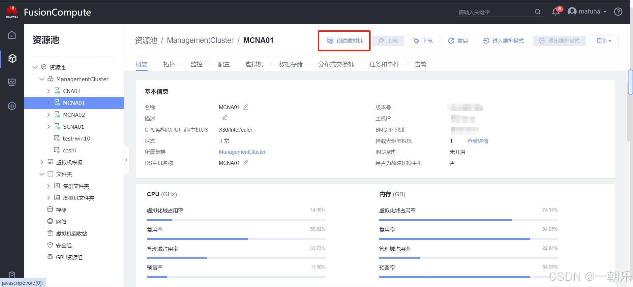
Task: Open the 查看详情 link
Action: 478,141
